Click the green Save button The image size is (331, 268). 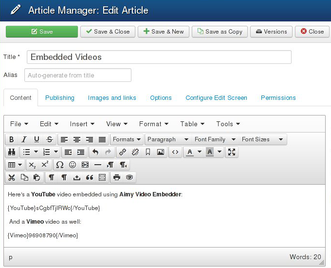(42, 32)
